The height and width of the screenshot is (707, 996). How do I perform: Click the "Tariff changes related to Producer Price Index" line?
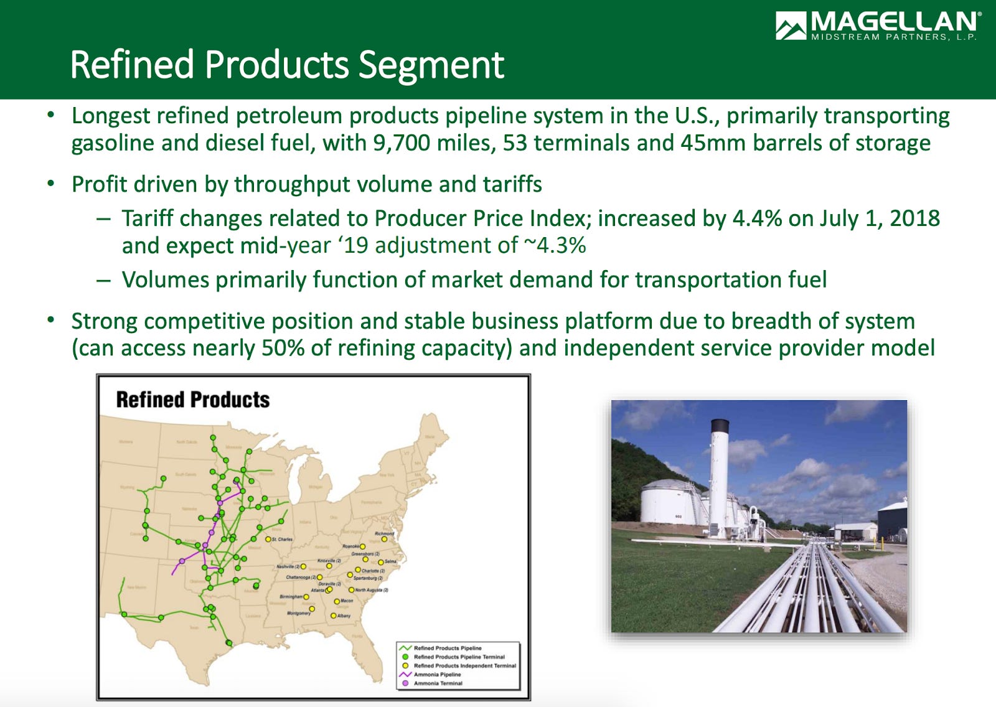pyautogui.click(x=531, y=218)
